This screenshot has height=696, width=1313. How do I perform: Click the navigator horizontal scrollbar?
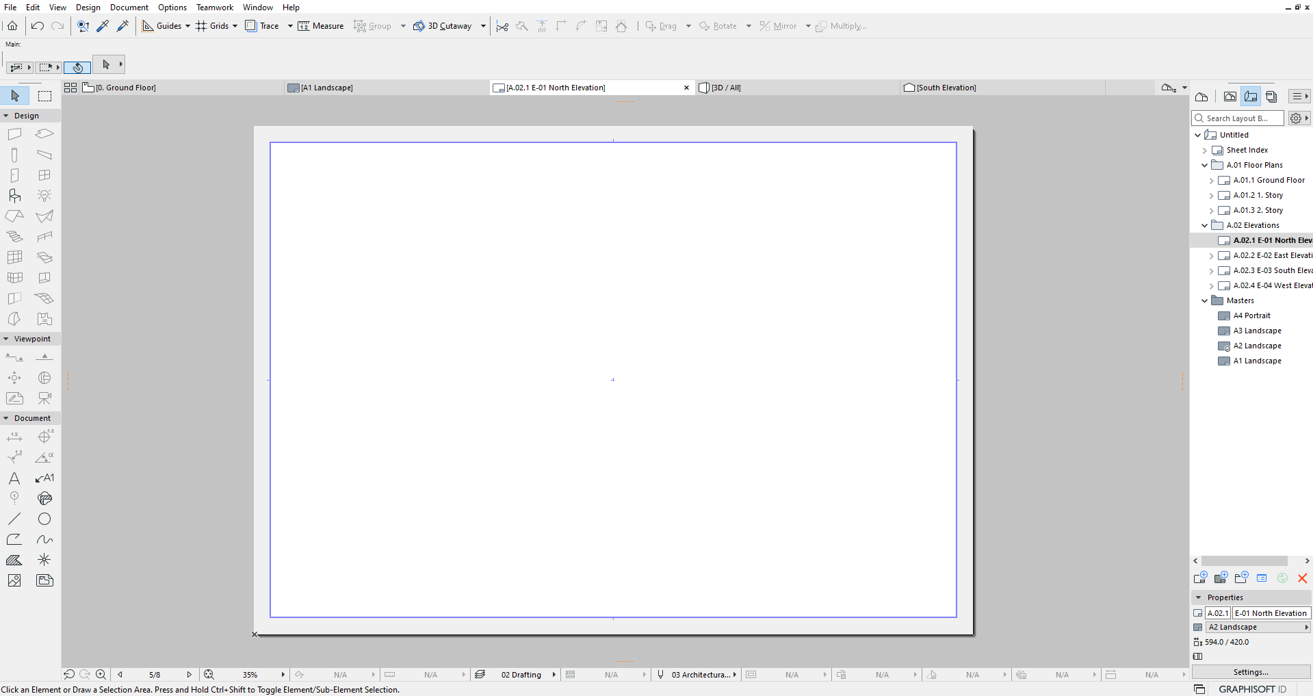point(1244,560)
